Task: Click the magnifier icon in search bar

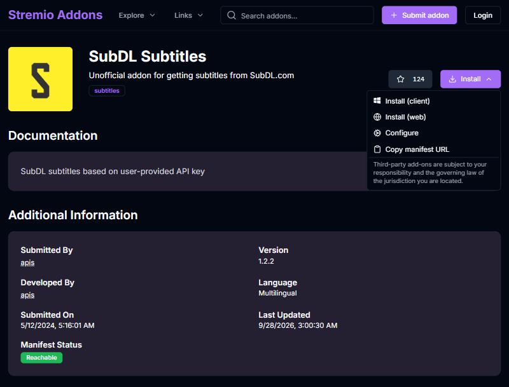Action: (232, 15)
